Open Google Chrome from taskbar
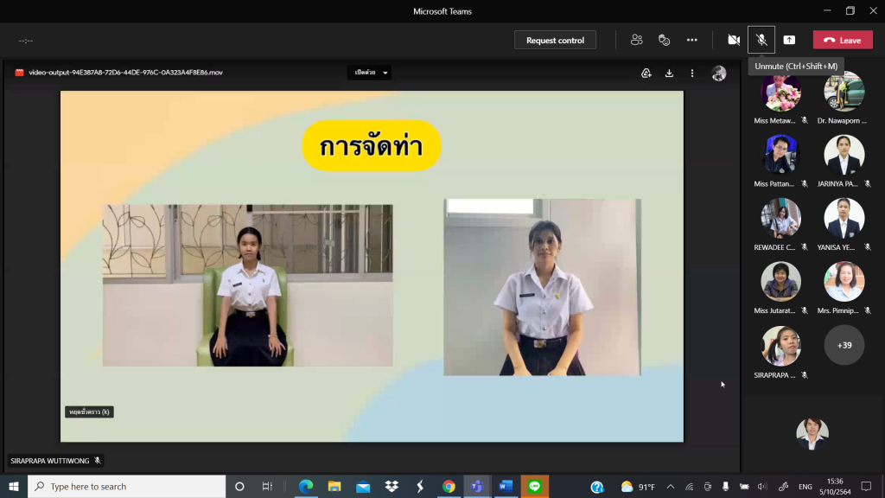 (x=449, y=486)
